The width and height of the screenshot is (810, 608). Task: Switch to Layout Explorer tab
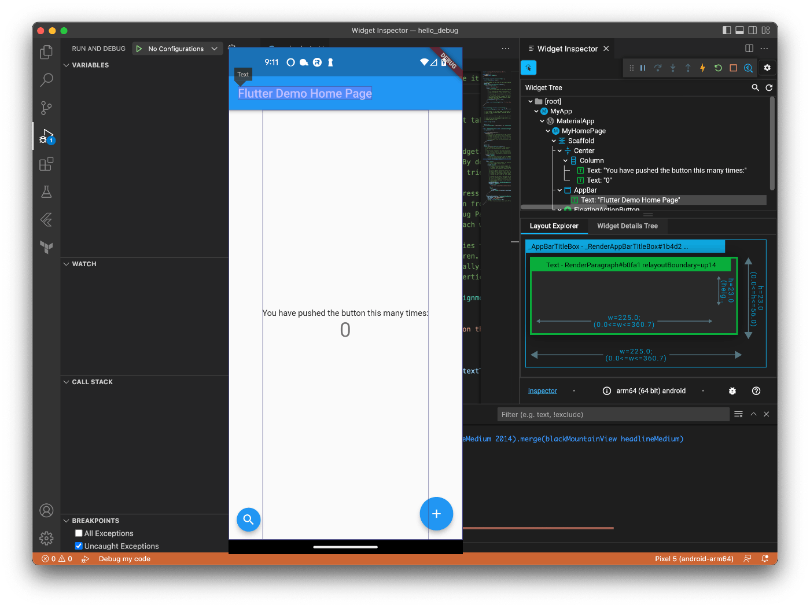[x=554, y=226]
